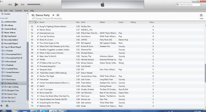Click the sidebar scroll-down arrow
Screen dimensions: 206x112
[x=27, y=102]
